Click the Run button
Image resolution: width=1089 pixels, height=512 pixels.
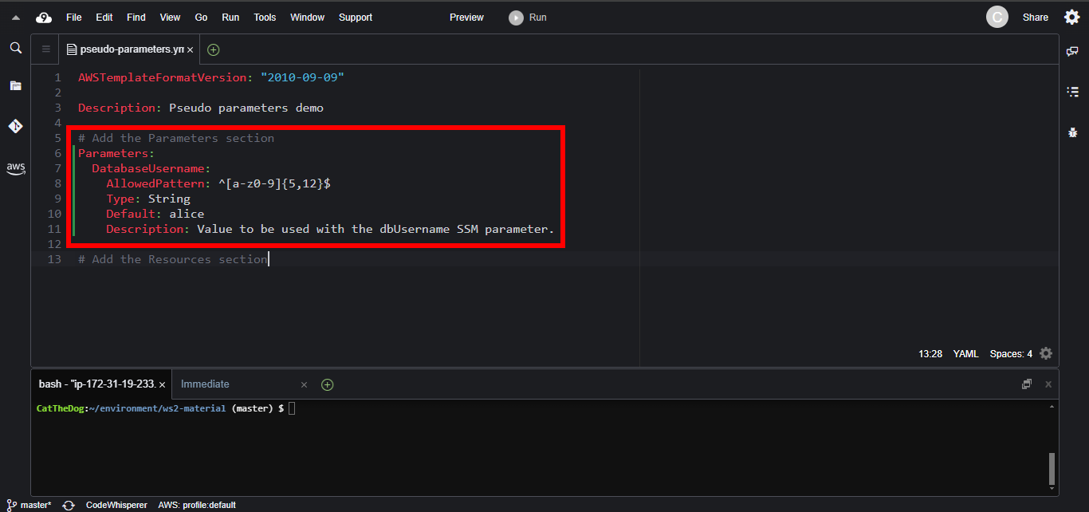click(x=529, y=18)
